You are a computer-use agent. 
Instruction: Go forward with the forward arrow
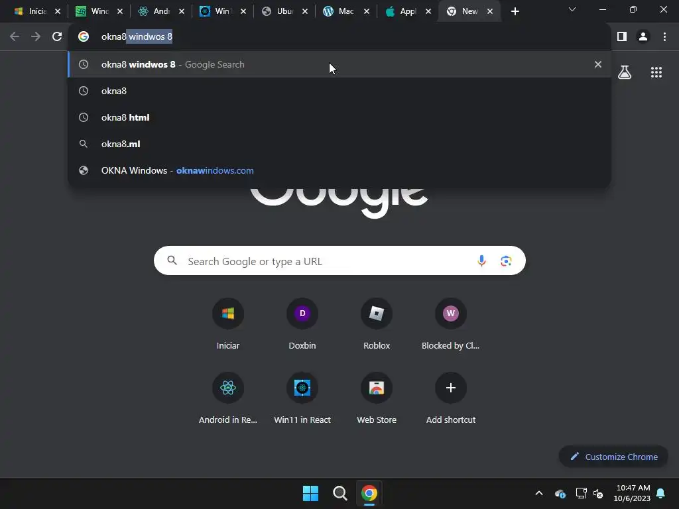(36, 37)
